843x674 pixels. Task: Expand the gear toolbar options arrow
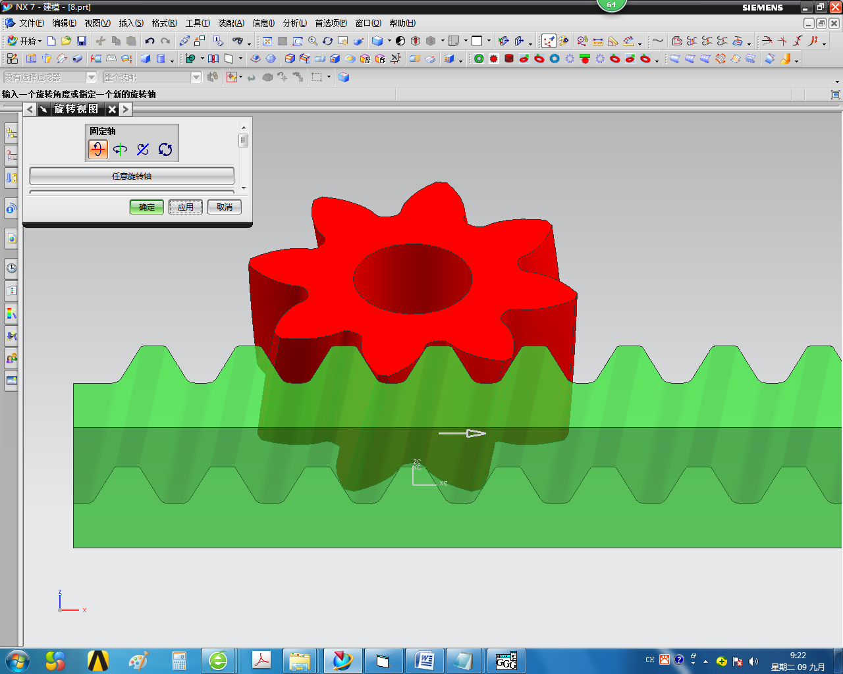(657, 60)
